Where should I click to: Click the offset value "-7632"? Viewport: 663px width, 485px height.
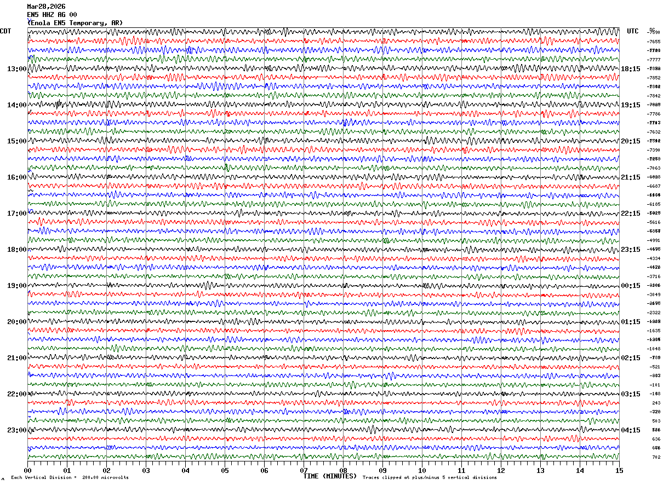point(654,132)
